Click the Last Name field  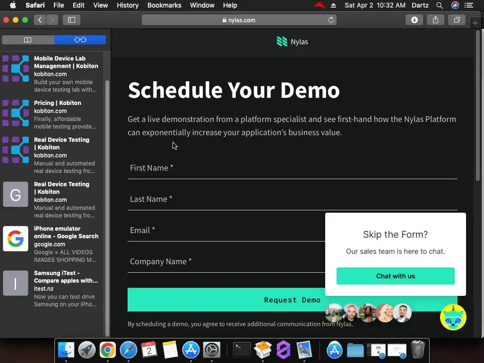point(292,199)
